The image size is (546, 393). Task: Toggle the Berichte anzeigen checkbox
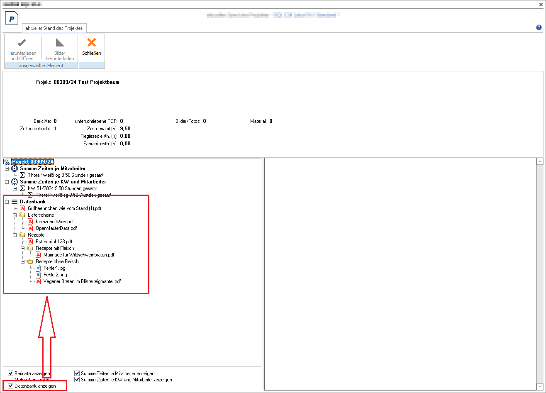click(11, 373)
